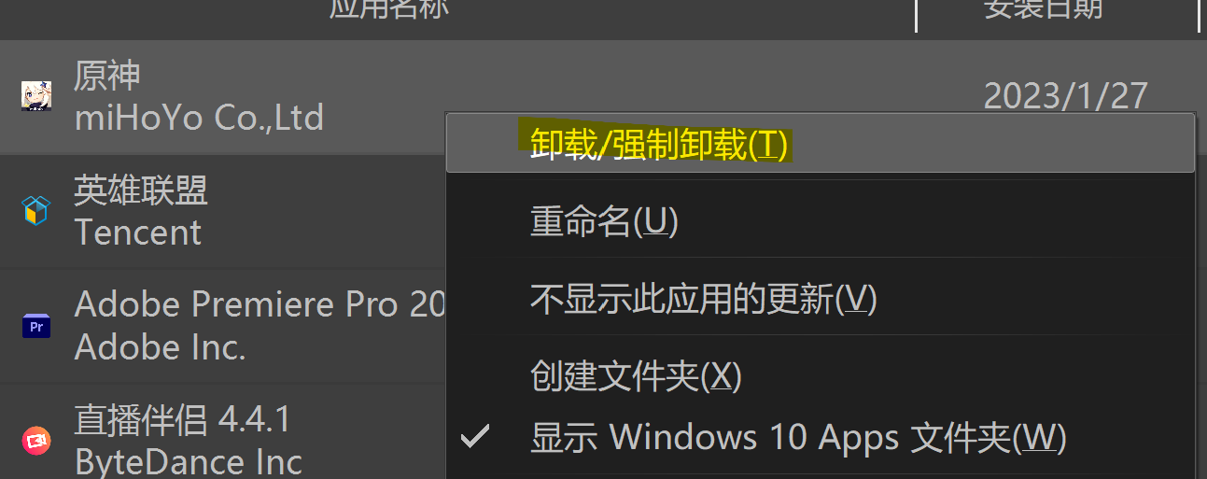The height and width of the screenshot is (479, 1207).
Task: Click the 直播伴侣 red camera icon
Action: 36,441
